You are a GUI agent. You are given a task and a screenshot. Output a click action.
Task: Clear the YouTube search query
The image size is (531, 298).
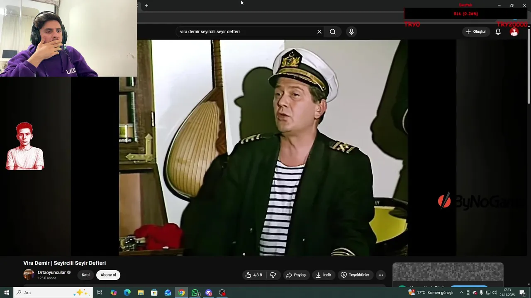[319, 32]
